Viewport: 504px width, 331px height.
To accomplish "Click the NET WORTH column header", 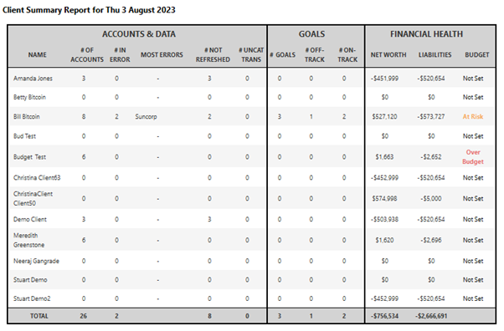I will 388,55.
